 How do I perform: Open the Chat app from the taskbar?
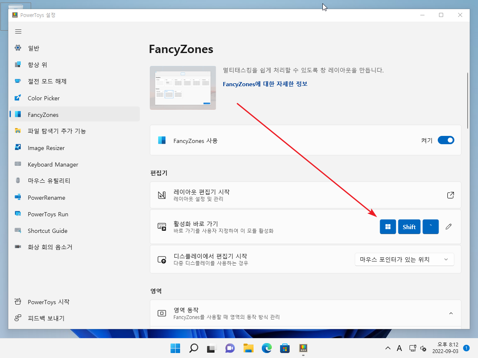(230, 348)
